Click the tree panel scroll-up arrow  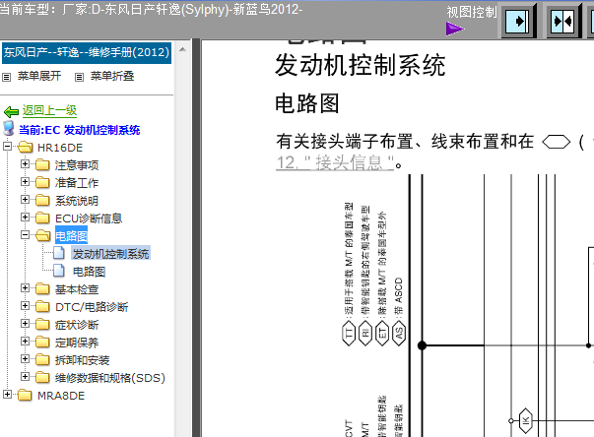click(182, 49)
